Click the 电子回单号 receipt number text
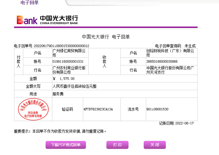The image size is (219, 155). pyautogui.click(x=51, y=46)
